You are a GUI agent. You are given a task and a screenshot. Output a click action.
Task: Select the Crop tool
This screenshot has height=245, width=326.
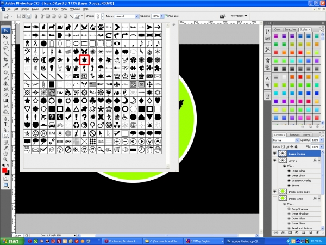click(x=5, y=59)
